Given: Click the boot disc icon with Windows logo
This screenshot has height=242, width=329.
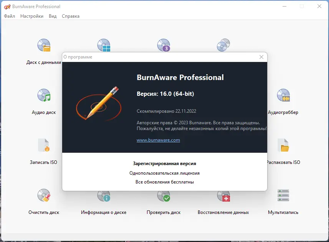Looking at the screenshot, I should [x=104, y=45].
